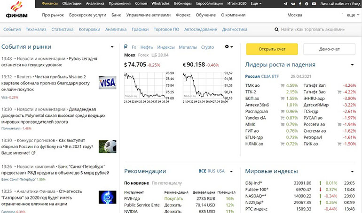This screenshot has height=213, width=362.
Task: Open Polymetal dividend yield news
Action: click(x=53, y=115)
